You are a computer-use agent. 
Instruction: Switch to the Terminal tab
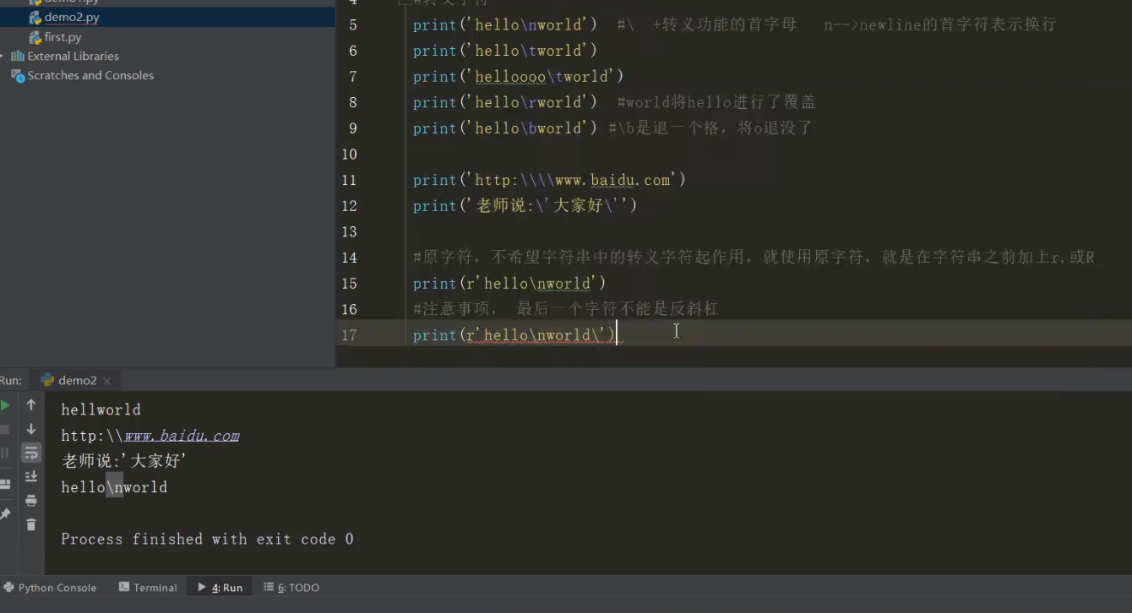coord(148,587)
